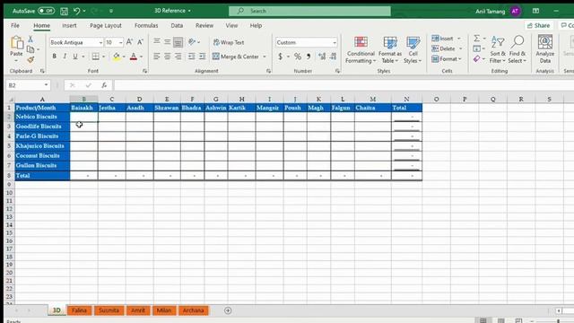This screenshot has width=574, height=323.
Task: Open the Fill Color dropdown arrow
Action: click(x=124, y=57)
